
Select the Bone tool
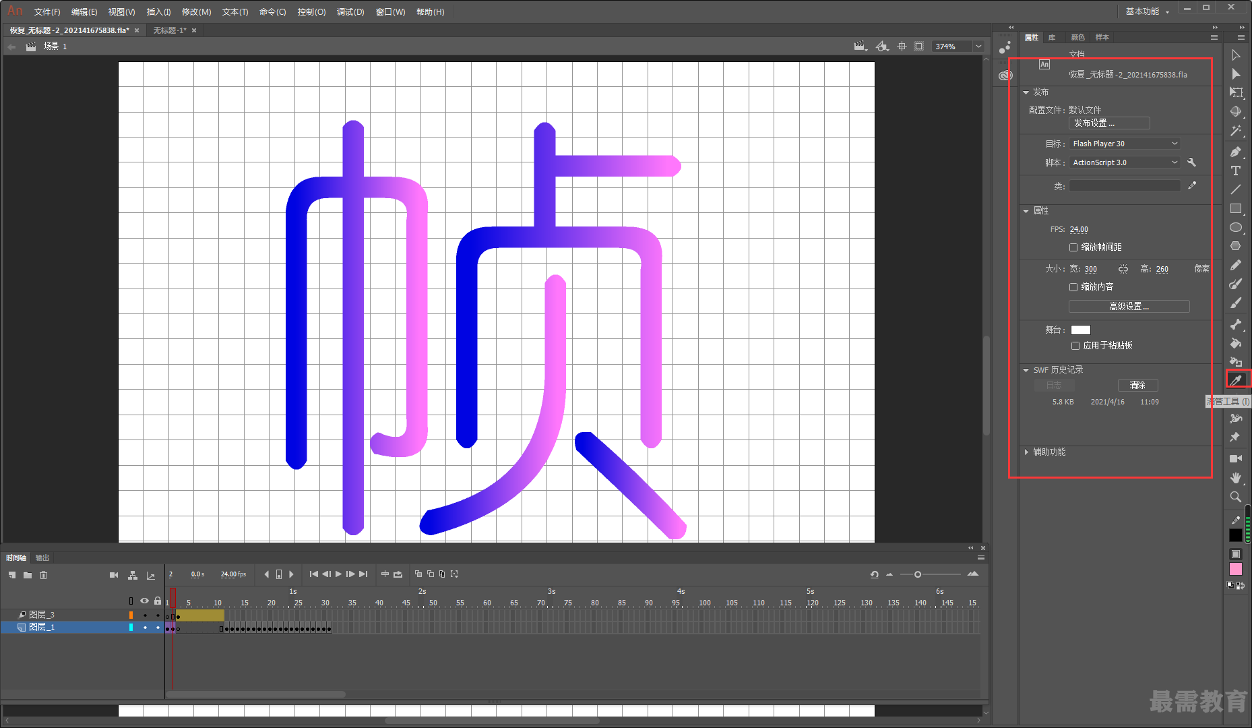click(1235, 324)
